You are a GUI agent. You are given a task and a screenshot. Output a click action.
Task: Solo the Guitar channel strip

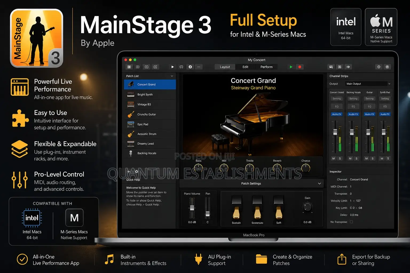373,159
